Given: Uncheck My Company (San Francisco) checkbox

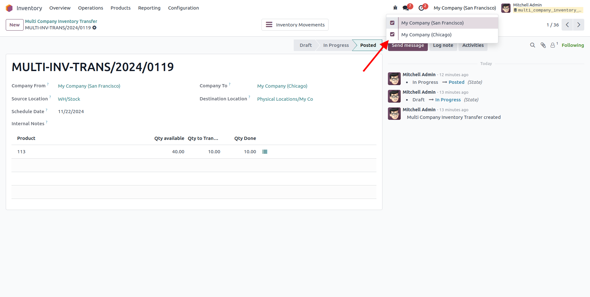Looking at the screenshot, I should click(392, 23).
